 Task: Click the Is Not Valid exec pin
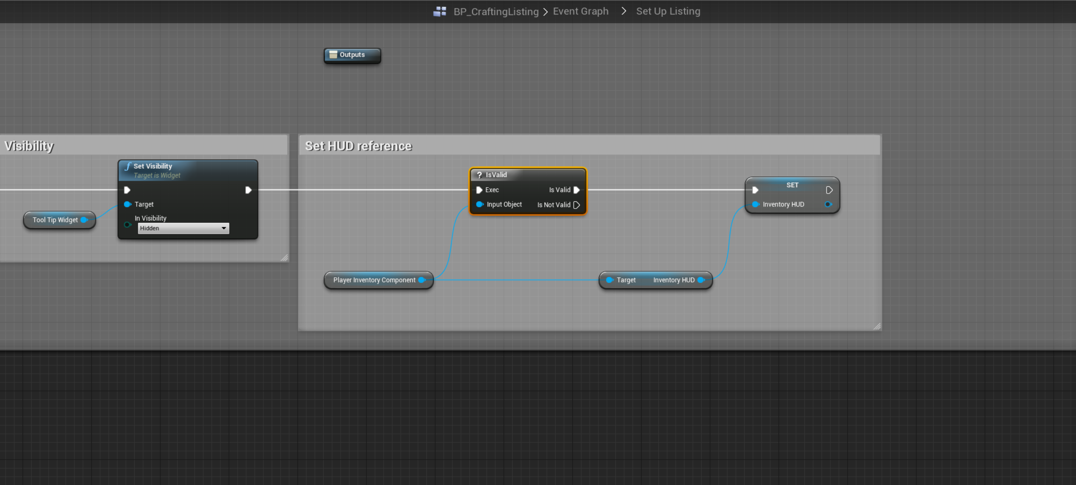point(577,205)
